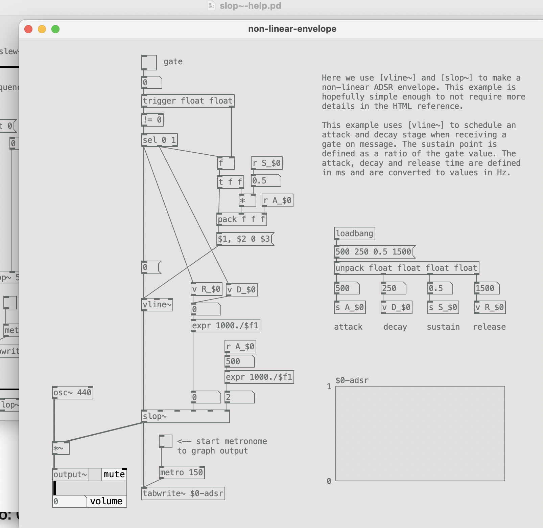Select the tabwrite~ $0-adsr object

(x=183, y=493)
